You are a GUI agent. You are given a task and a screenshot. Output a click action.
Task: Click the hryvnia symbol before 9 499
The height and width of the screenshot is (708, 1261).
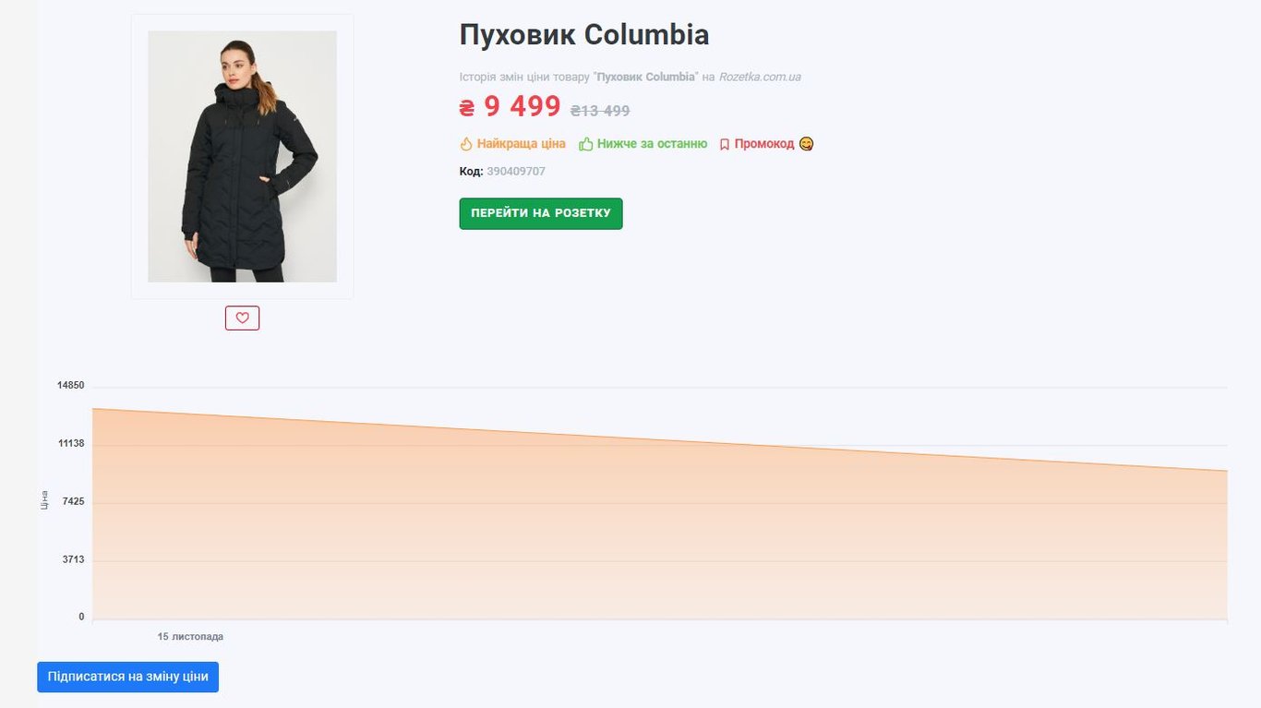[x=467, y=108]
